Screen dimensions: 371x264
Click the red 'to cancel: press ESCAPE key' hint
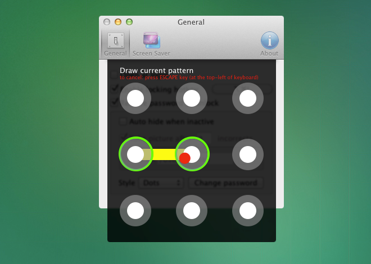tap(189, 78)
